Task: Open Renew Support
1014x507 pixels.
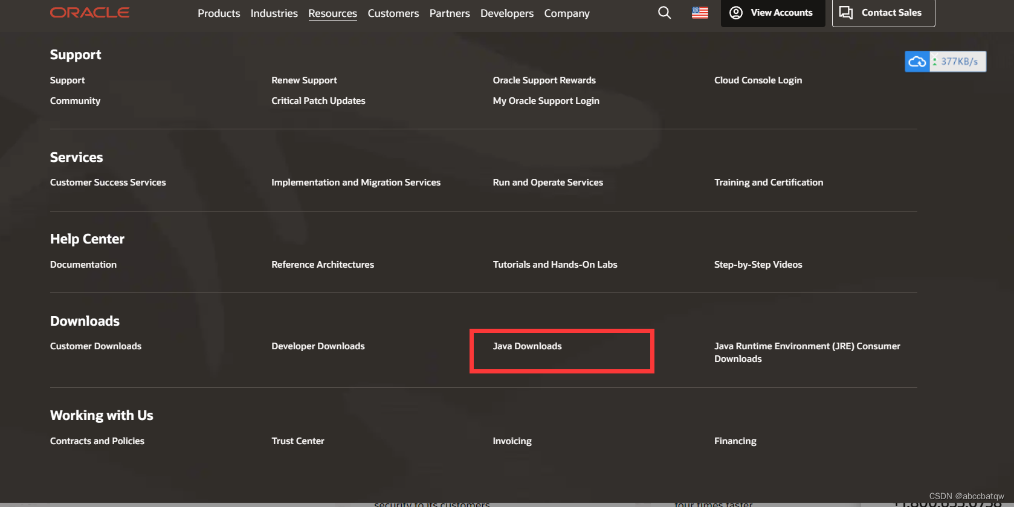Action: pyautogui.click(x=305, y=80)
